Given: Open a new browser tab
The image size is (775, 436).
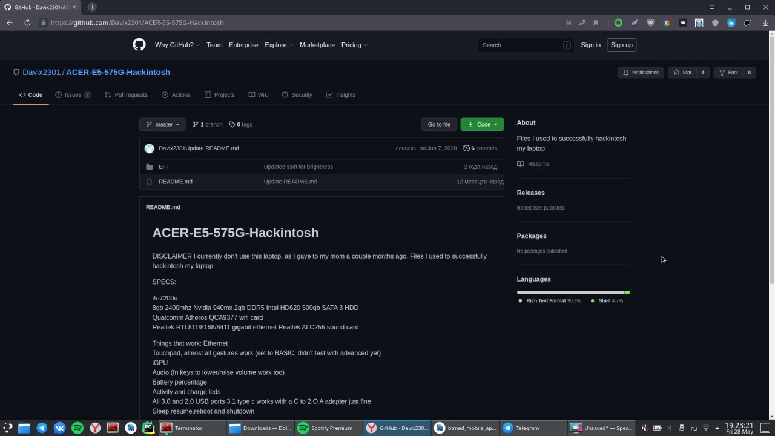Looking at the screenshot, I should point(92,7).
